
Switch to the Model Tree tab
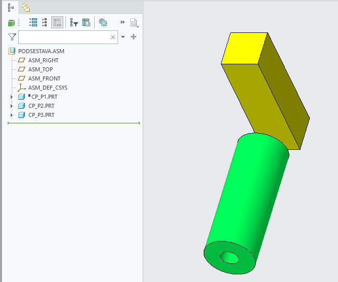pyautogui.click(x=11, y=8)
